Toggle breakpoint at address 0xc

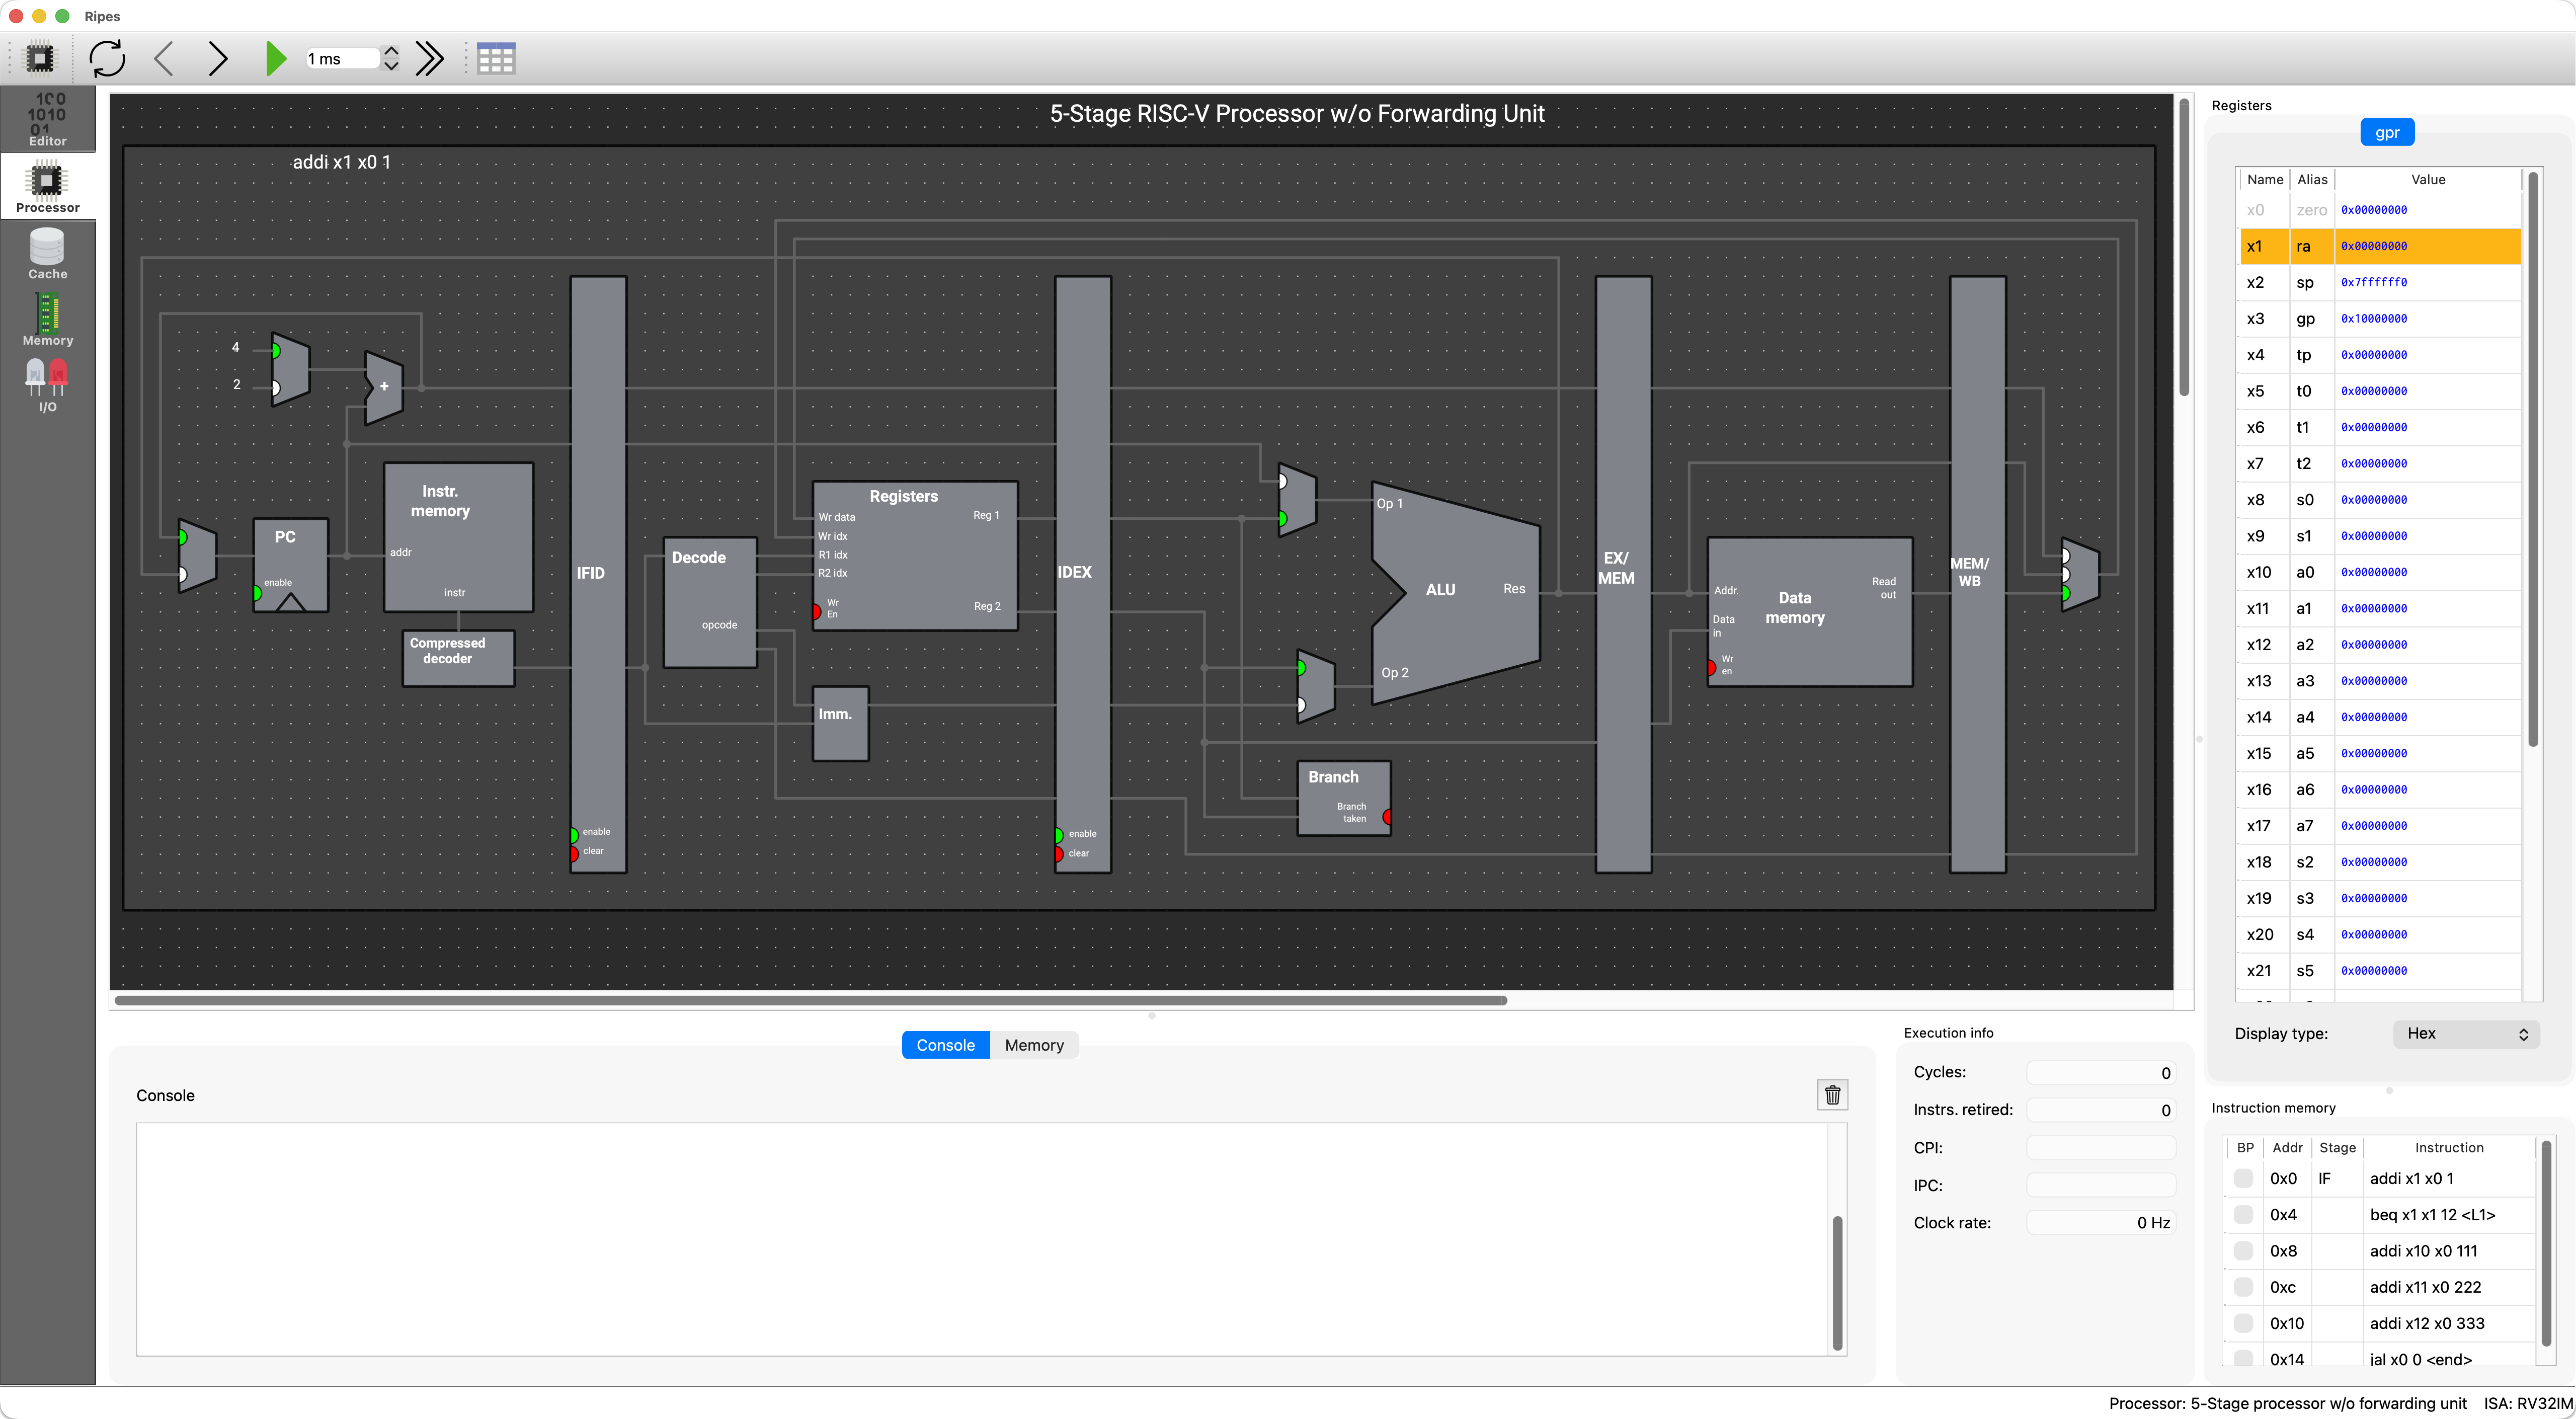[2243, 1287]
